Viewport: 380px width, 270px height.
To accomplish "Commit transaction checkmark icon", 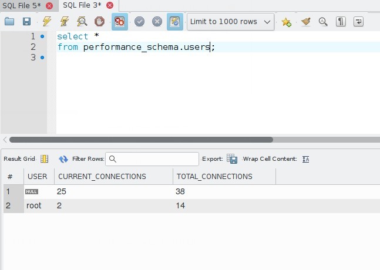I will 139,22.
